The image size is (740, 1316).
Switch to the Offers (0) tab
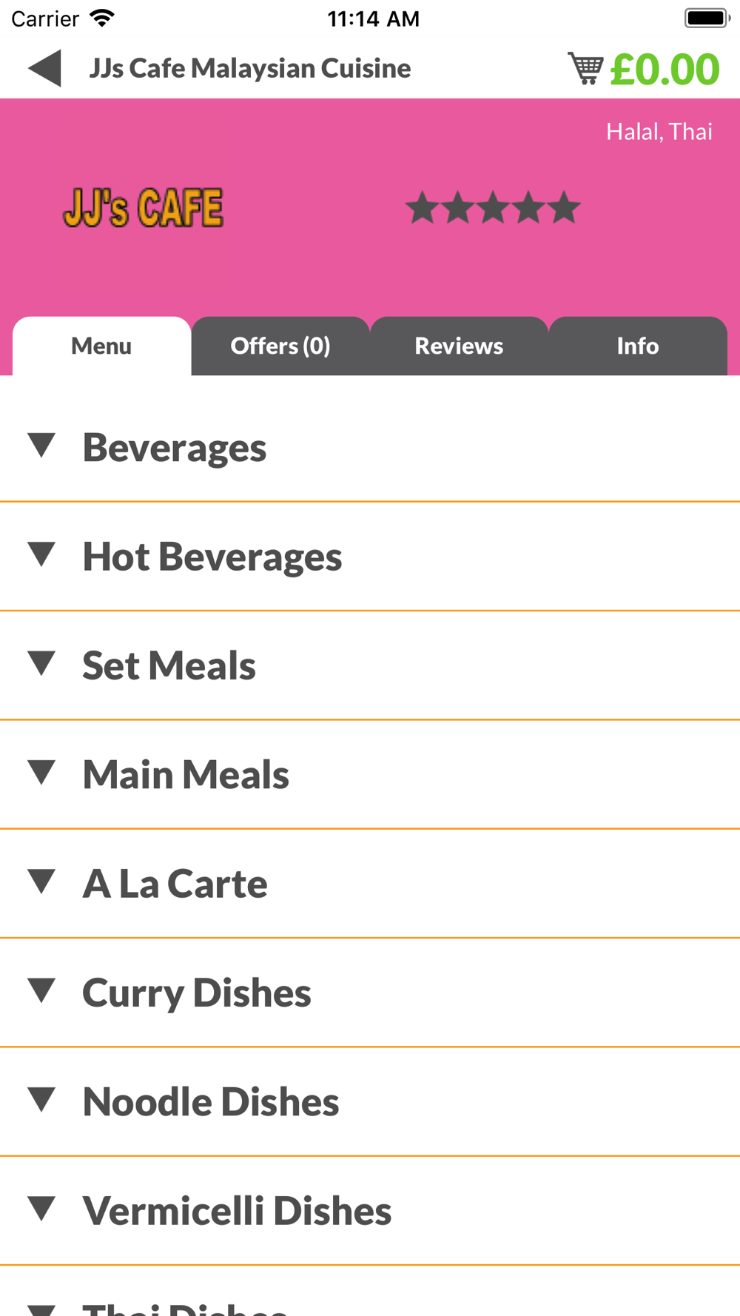coord(280,346)
